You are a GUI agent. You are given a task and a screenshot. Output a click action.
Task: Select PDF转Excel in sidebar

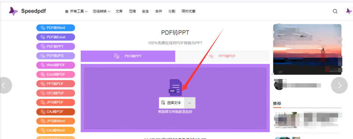(56, 37)
